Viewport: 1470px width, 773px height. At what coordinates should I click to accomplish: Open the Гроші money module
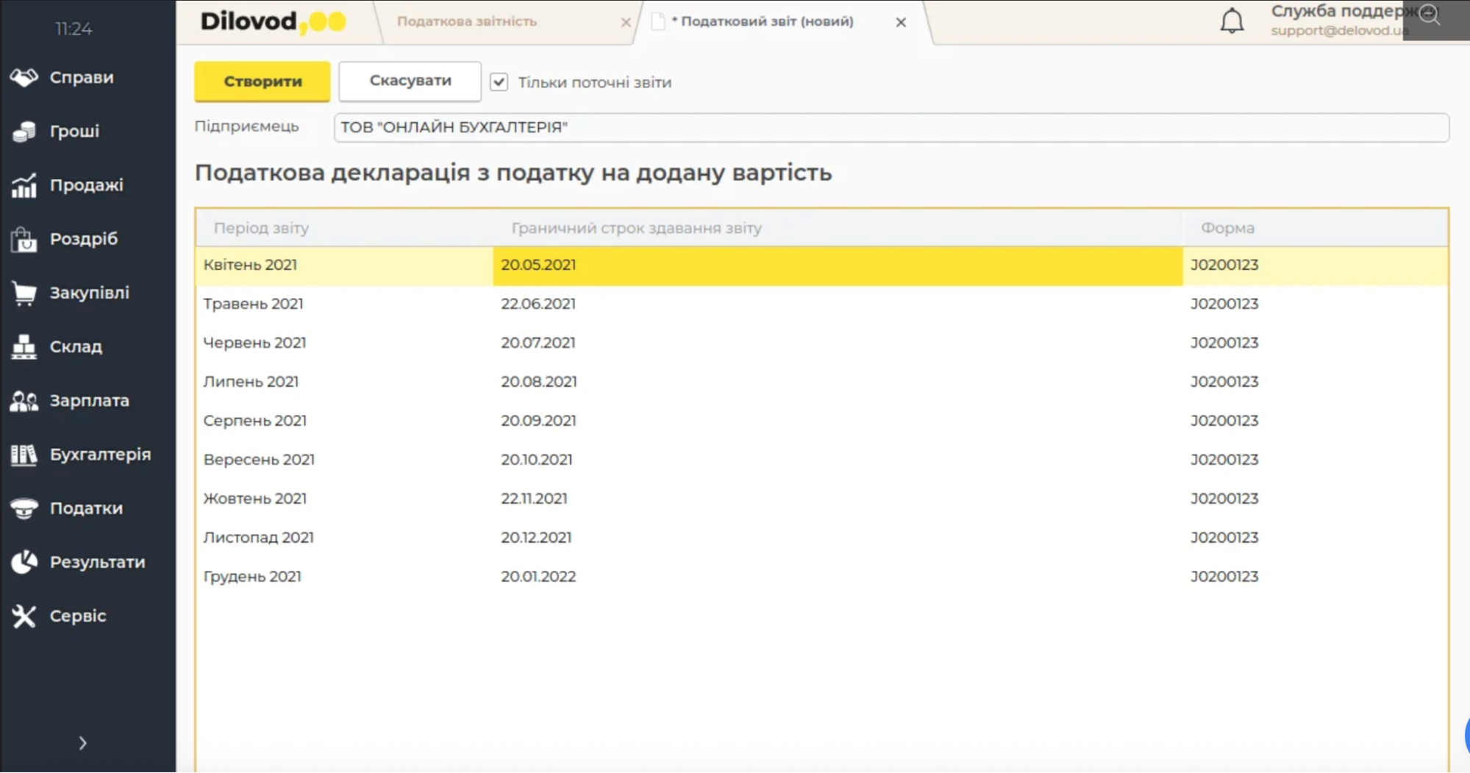click(74, 130)
